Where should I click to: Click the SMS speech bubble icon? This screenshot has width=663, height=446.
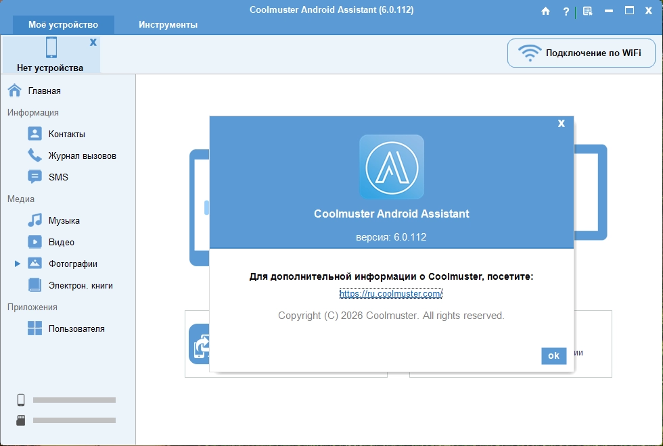[35, 177]
